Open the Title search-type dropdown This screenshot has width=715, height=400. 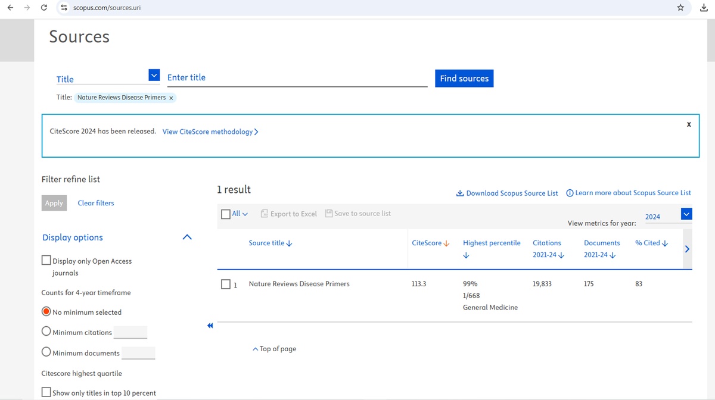pyautogui.click(x=154, y=76)
